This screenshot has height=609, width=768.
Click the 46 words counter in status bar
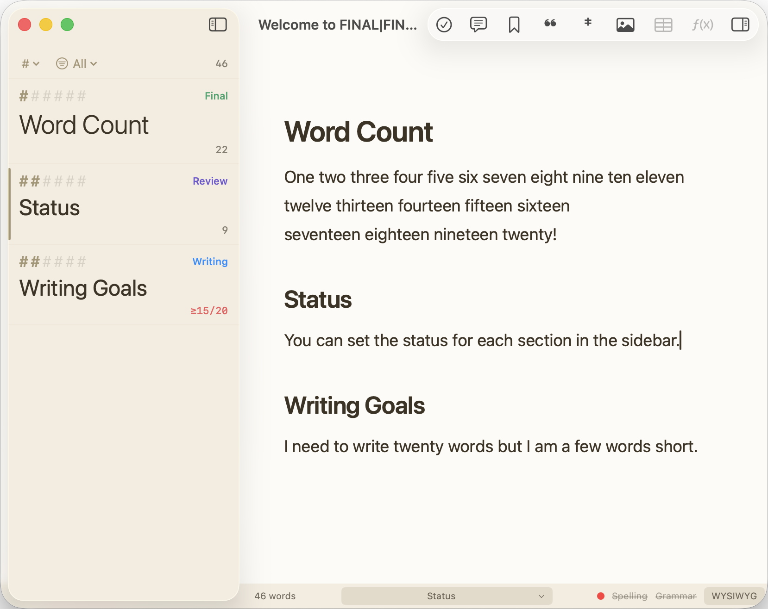pos(275,596)
